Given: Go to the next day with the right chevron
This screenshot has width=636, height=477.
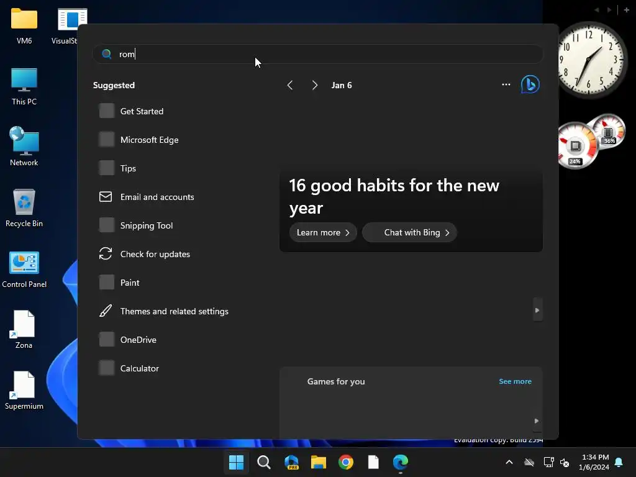Looking at the screenshot, I should [315, 85].
